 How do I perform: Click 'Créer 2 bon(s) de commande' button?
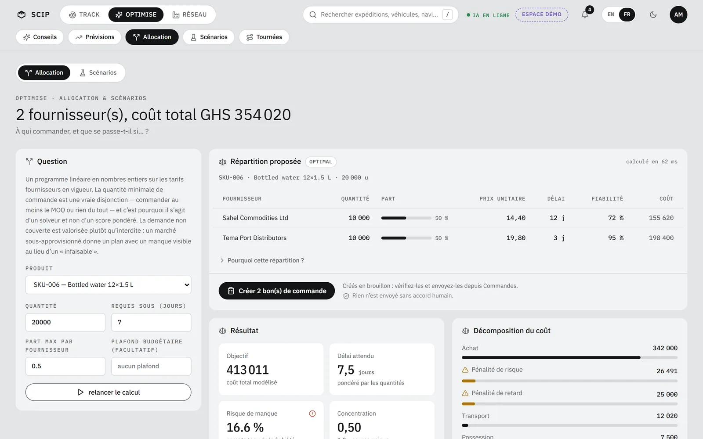pos(277,291)
